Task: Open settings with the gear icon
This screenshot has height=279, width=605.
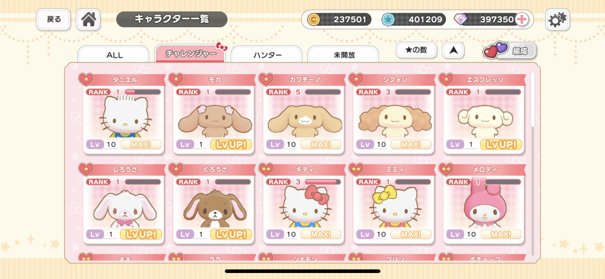Action: click(x=557, y=19)
